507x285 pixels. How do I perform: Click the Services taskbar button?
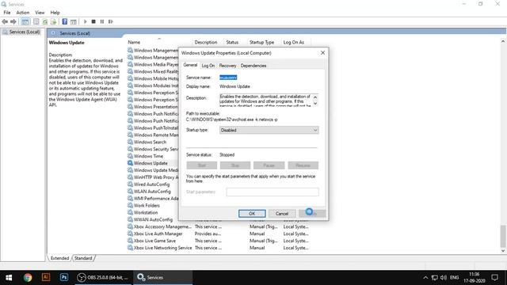click(x=162, y=278)
